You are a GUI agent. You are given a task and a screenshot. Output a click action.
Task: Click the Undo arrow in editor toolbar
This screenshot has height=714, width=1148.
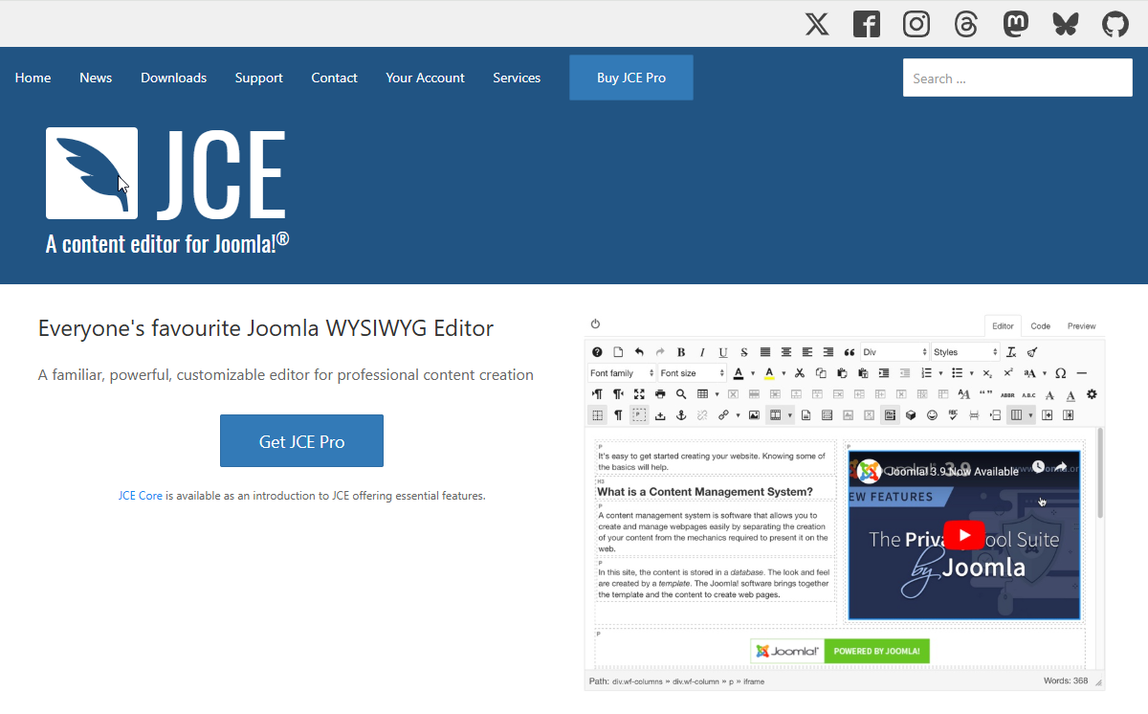[x=639, y=352]
